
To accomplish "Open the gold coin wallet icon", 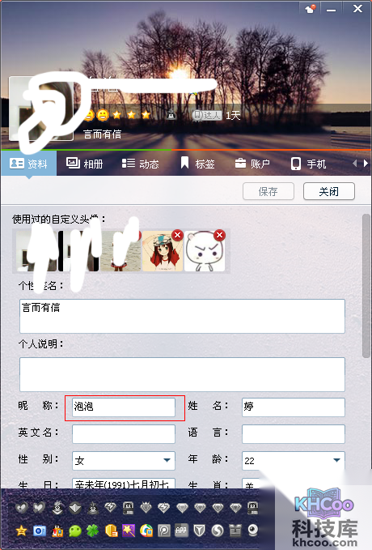I will tap(111, 531).
